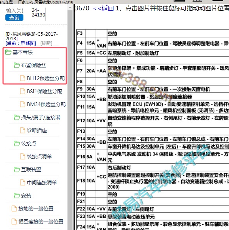Image resolution: width=229 pixels, height=230 pixels.
Task: Open the 中间连接清单 page
Action: (42, 182)
